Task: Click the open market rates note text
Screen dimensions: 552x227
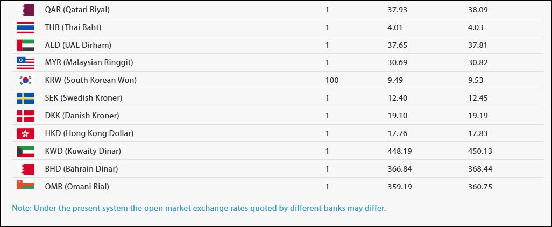Action: point(199,207)
